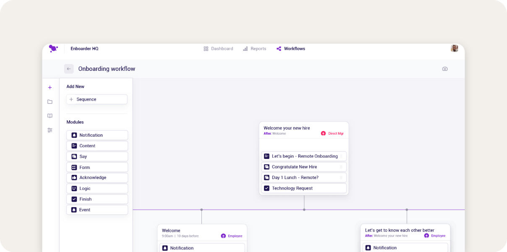The height and width of the screenshot is (252, 507).
Task: Select the Notification module in Modules list
Action: coord(97,135)
